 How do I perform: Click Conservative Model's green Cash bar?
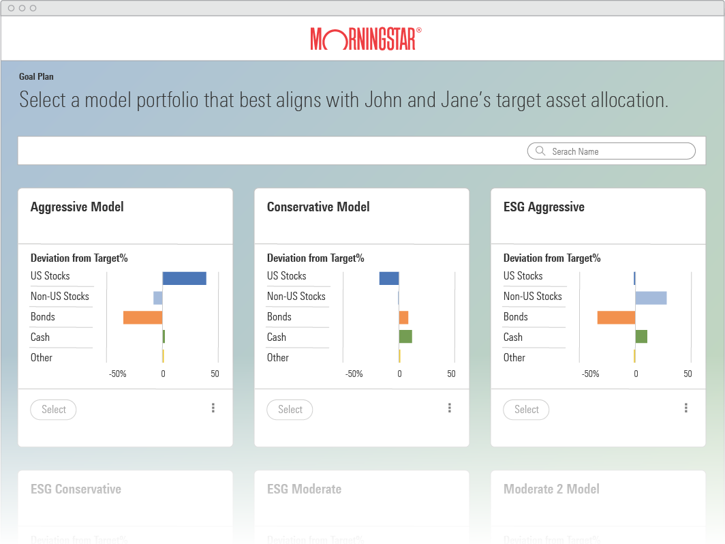pyautogui.click(x=405, y=336)
